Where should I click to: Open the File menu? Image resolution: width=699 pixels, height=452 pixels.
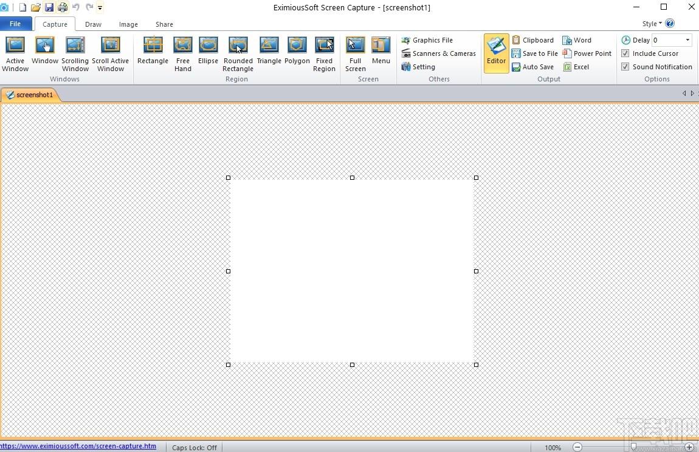16,24
